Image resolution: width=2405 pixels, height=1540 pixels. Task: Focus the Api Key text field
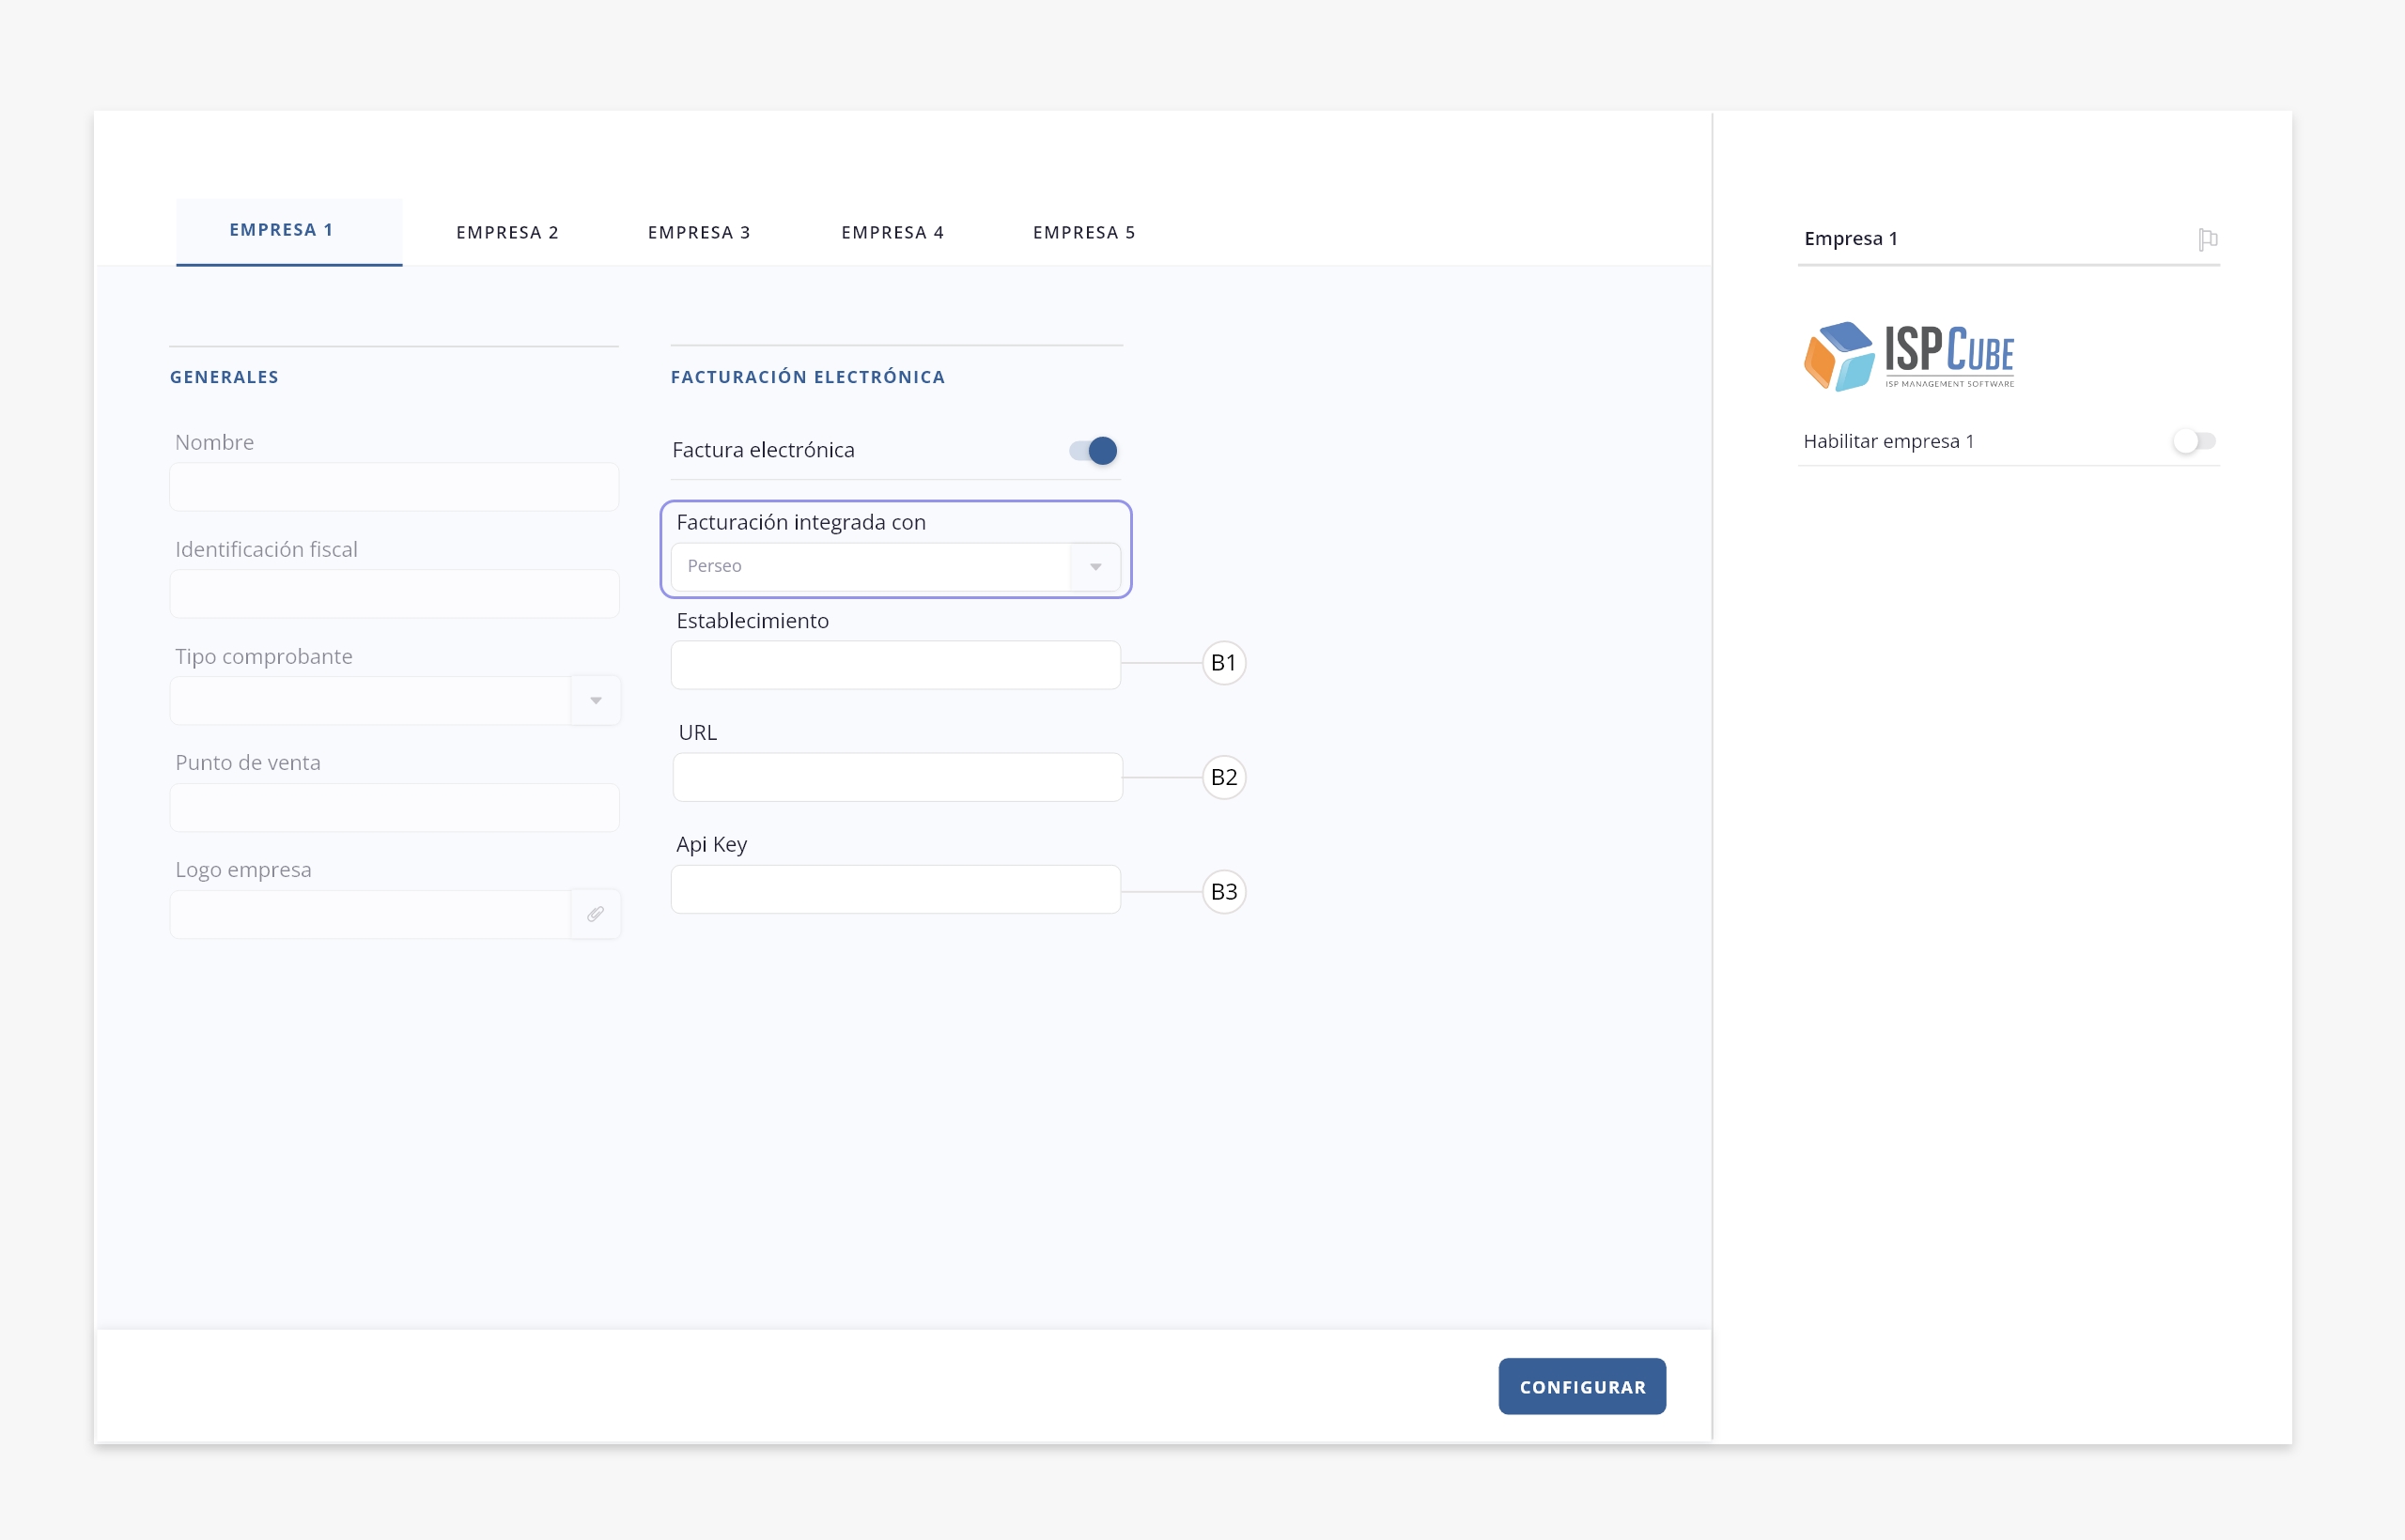click(895, 889)
